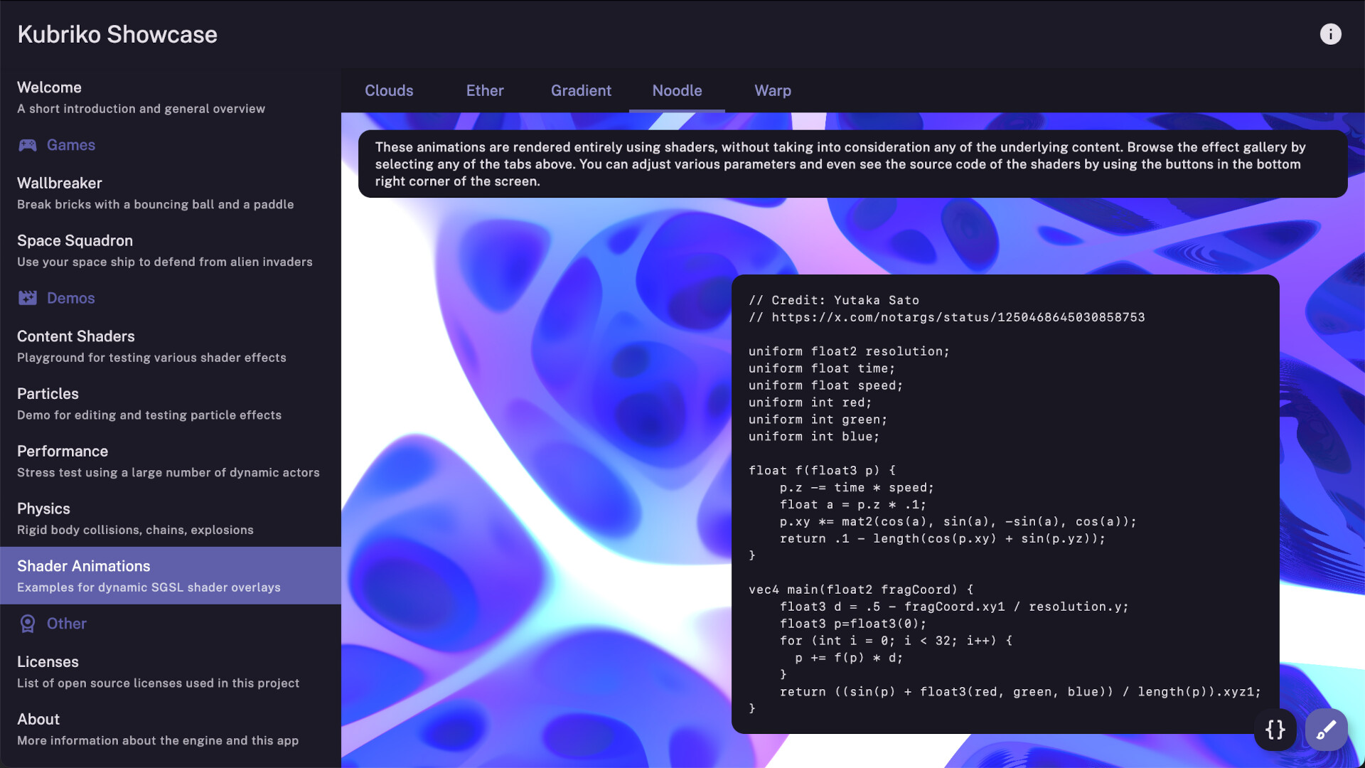Open the Licenses page
The image size is (1365, 768).
pos(171,672)
